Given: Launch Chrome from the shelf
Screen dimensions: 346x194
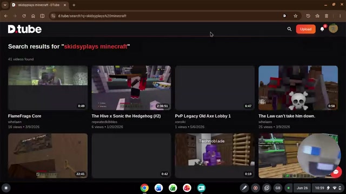Looking at the screenshot, I should pyautogui.click(x=144, y=188).
